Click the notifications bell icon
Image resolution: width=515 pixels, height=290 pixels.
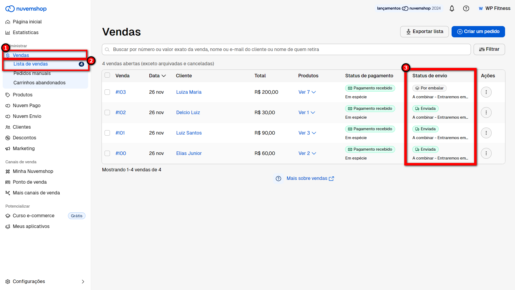(x=452, y=9)
